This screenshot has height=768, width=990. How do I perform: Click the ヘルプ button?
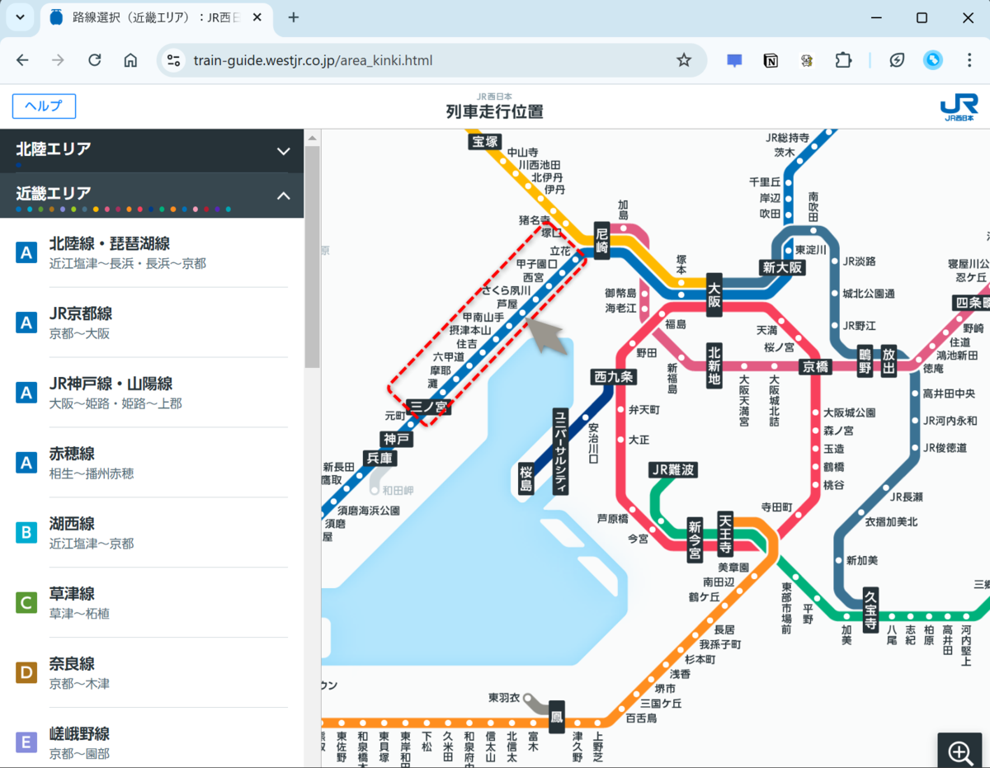tap(44, 106)
